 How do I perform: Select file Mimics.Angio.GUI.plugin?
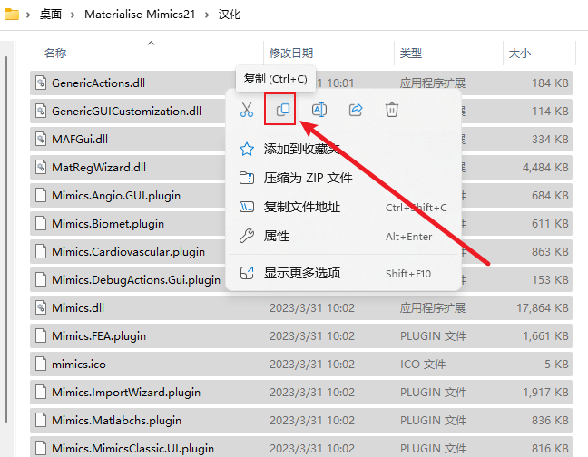[116, 195]
